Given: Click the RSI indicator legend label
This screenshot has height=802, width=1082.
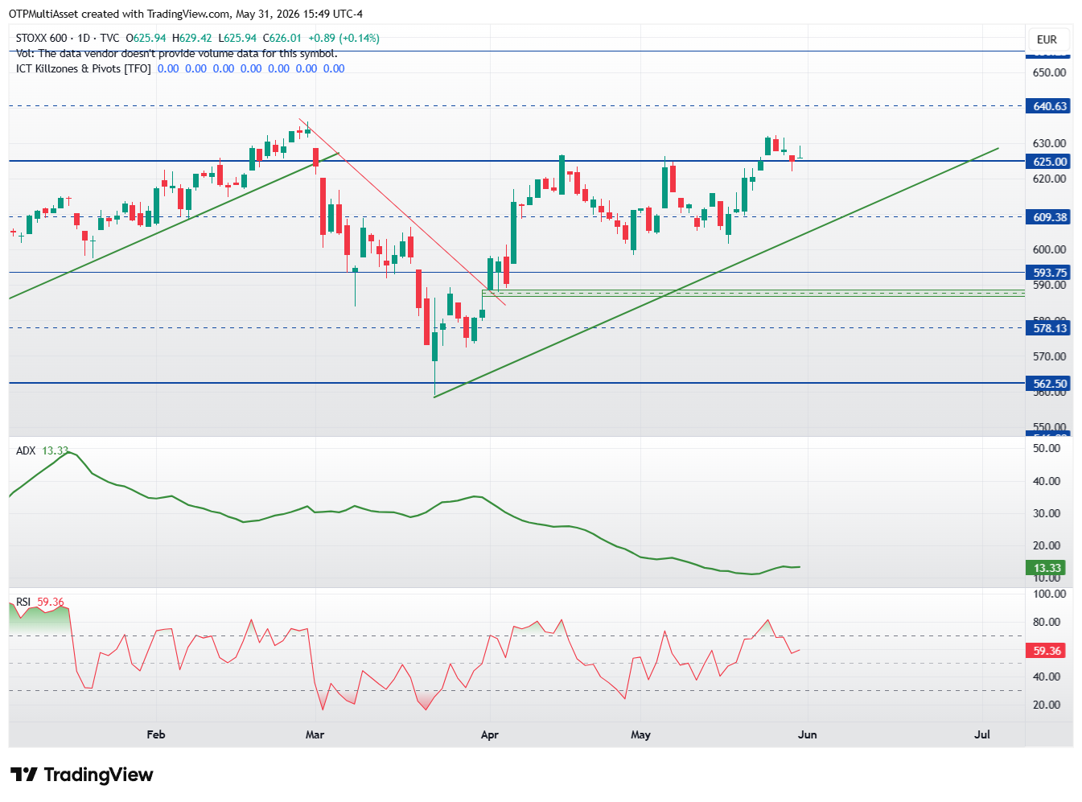Looking at the screenshot, I should pyautogui.click(x=23, y=602).
